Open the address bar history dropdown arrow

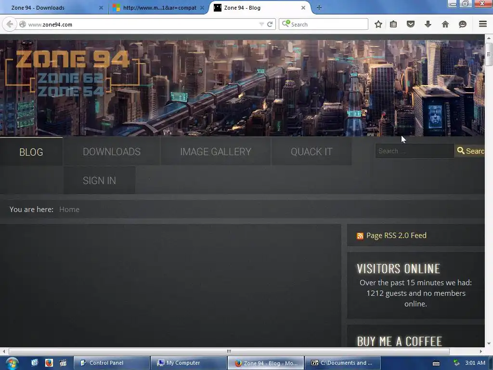tap(261, 24)
